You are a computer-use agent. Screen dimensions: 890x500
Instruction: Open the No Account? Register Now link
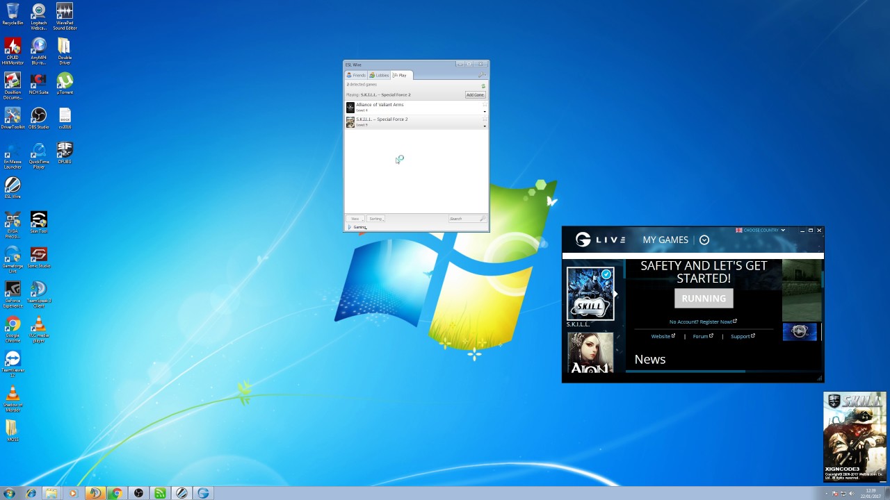703,322
